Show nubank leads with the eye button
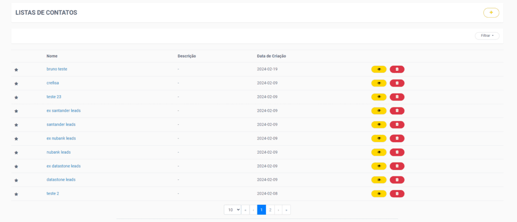This screenshot has height=222, width=517. coord(379,152)
